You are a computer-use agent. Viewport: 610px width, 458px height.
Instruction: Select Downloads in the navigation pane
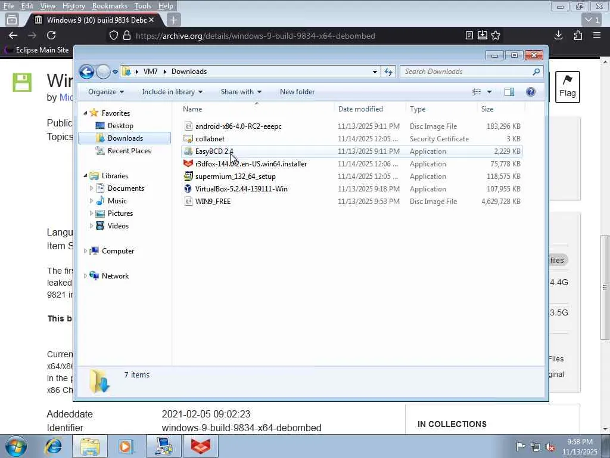tap(125, 138)
